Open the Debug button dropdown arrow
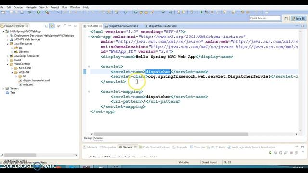This screenshot has height=173, width=308. pyautogui.click(x=34, y=12)
